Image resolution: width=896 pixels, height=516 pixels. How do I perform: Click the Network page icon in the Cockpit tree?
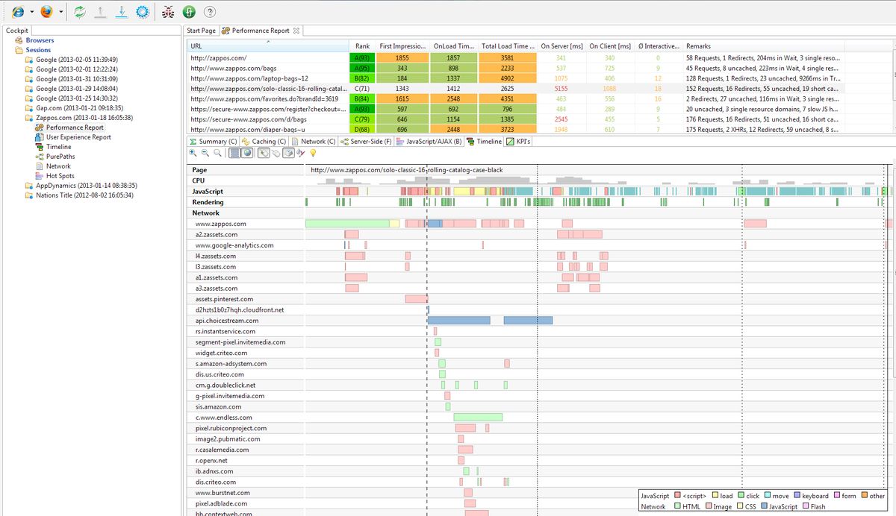point(40,166)
